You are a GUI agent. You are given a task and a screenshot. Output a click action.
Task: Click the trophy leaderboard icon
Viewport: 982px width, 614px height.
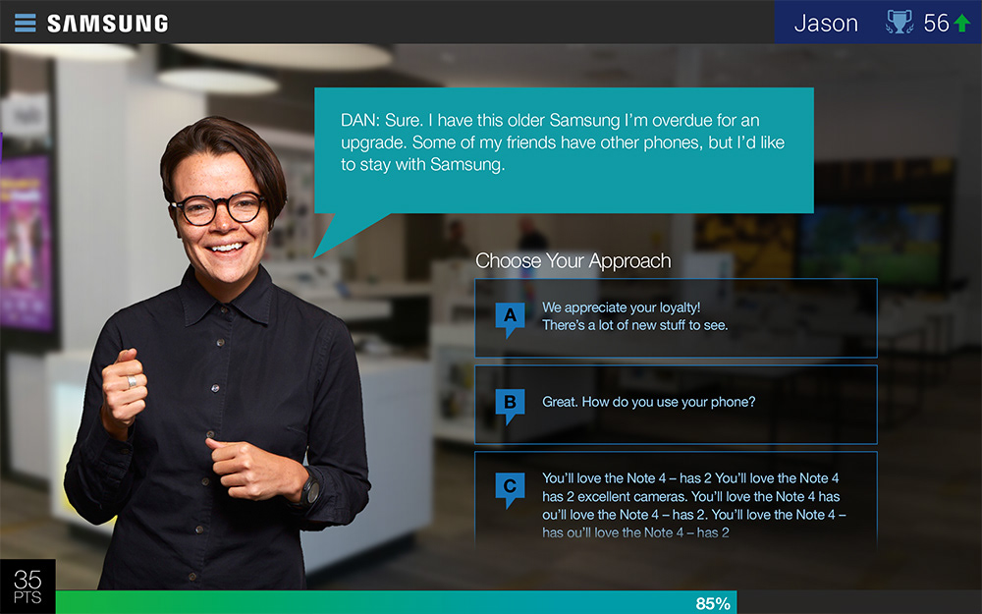pos(899,23)
